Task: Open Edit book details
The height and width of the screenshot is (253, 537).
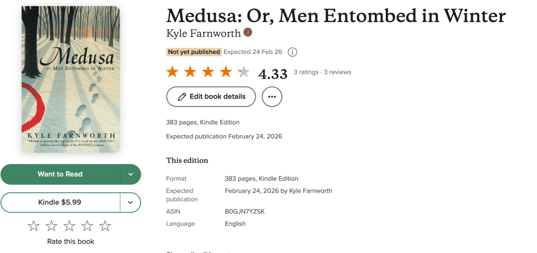Action: coord(211,96)
